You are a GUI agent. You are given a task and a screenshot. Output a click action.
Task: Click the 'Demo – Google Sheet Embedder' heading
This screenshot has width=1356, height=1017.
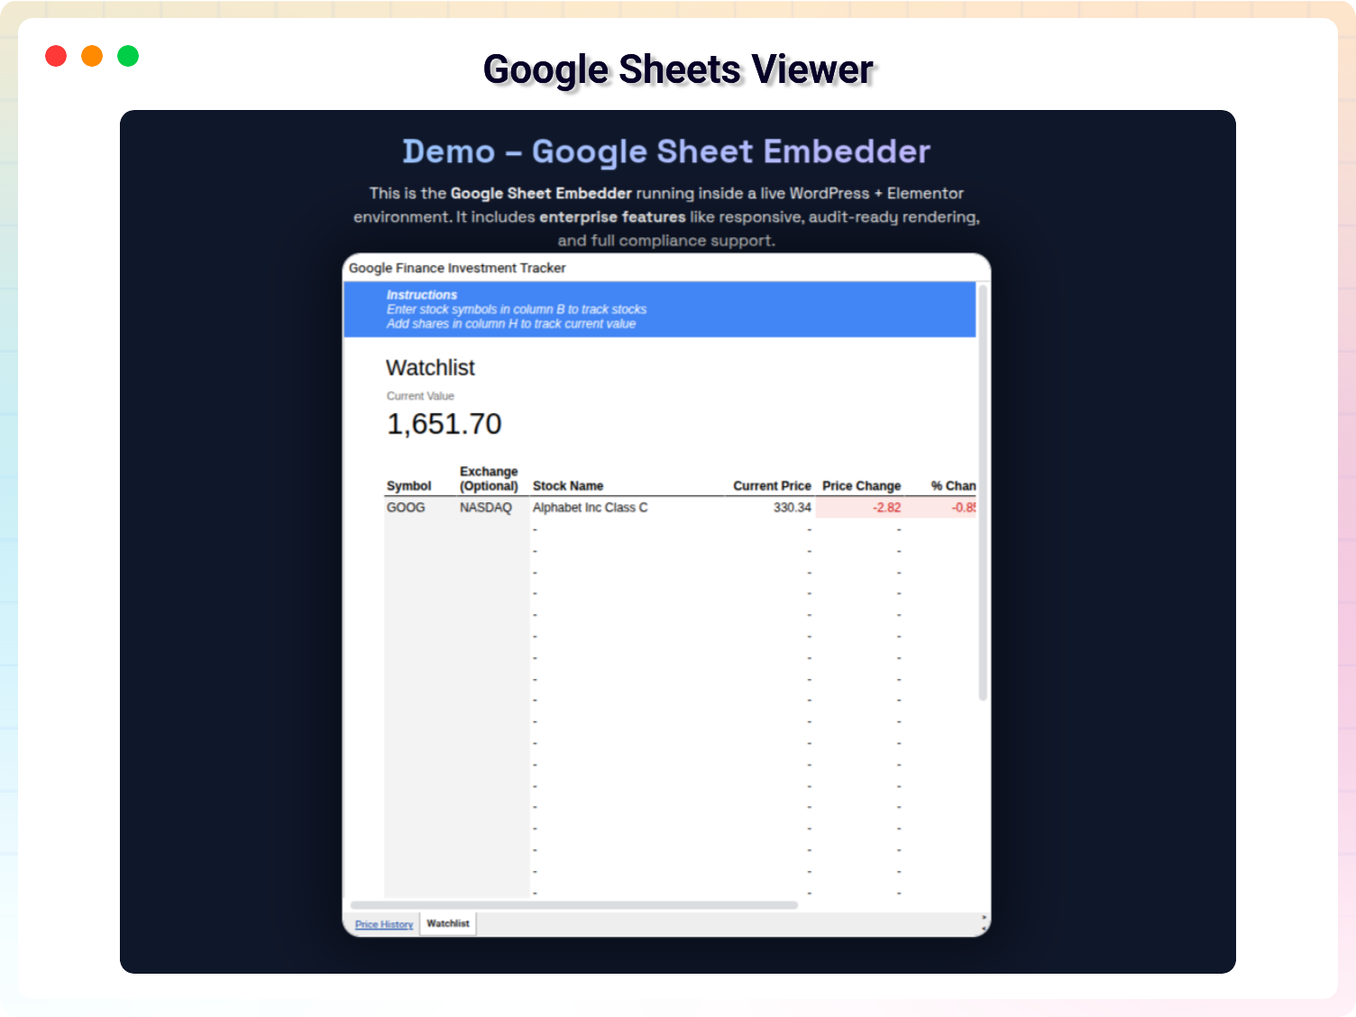pyautogui.click(x=666, y=151)
